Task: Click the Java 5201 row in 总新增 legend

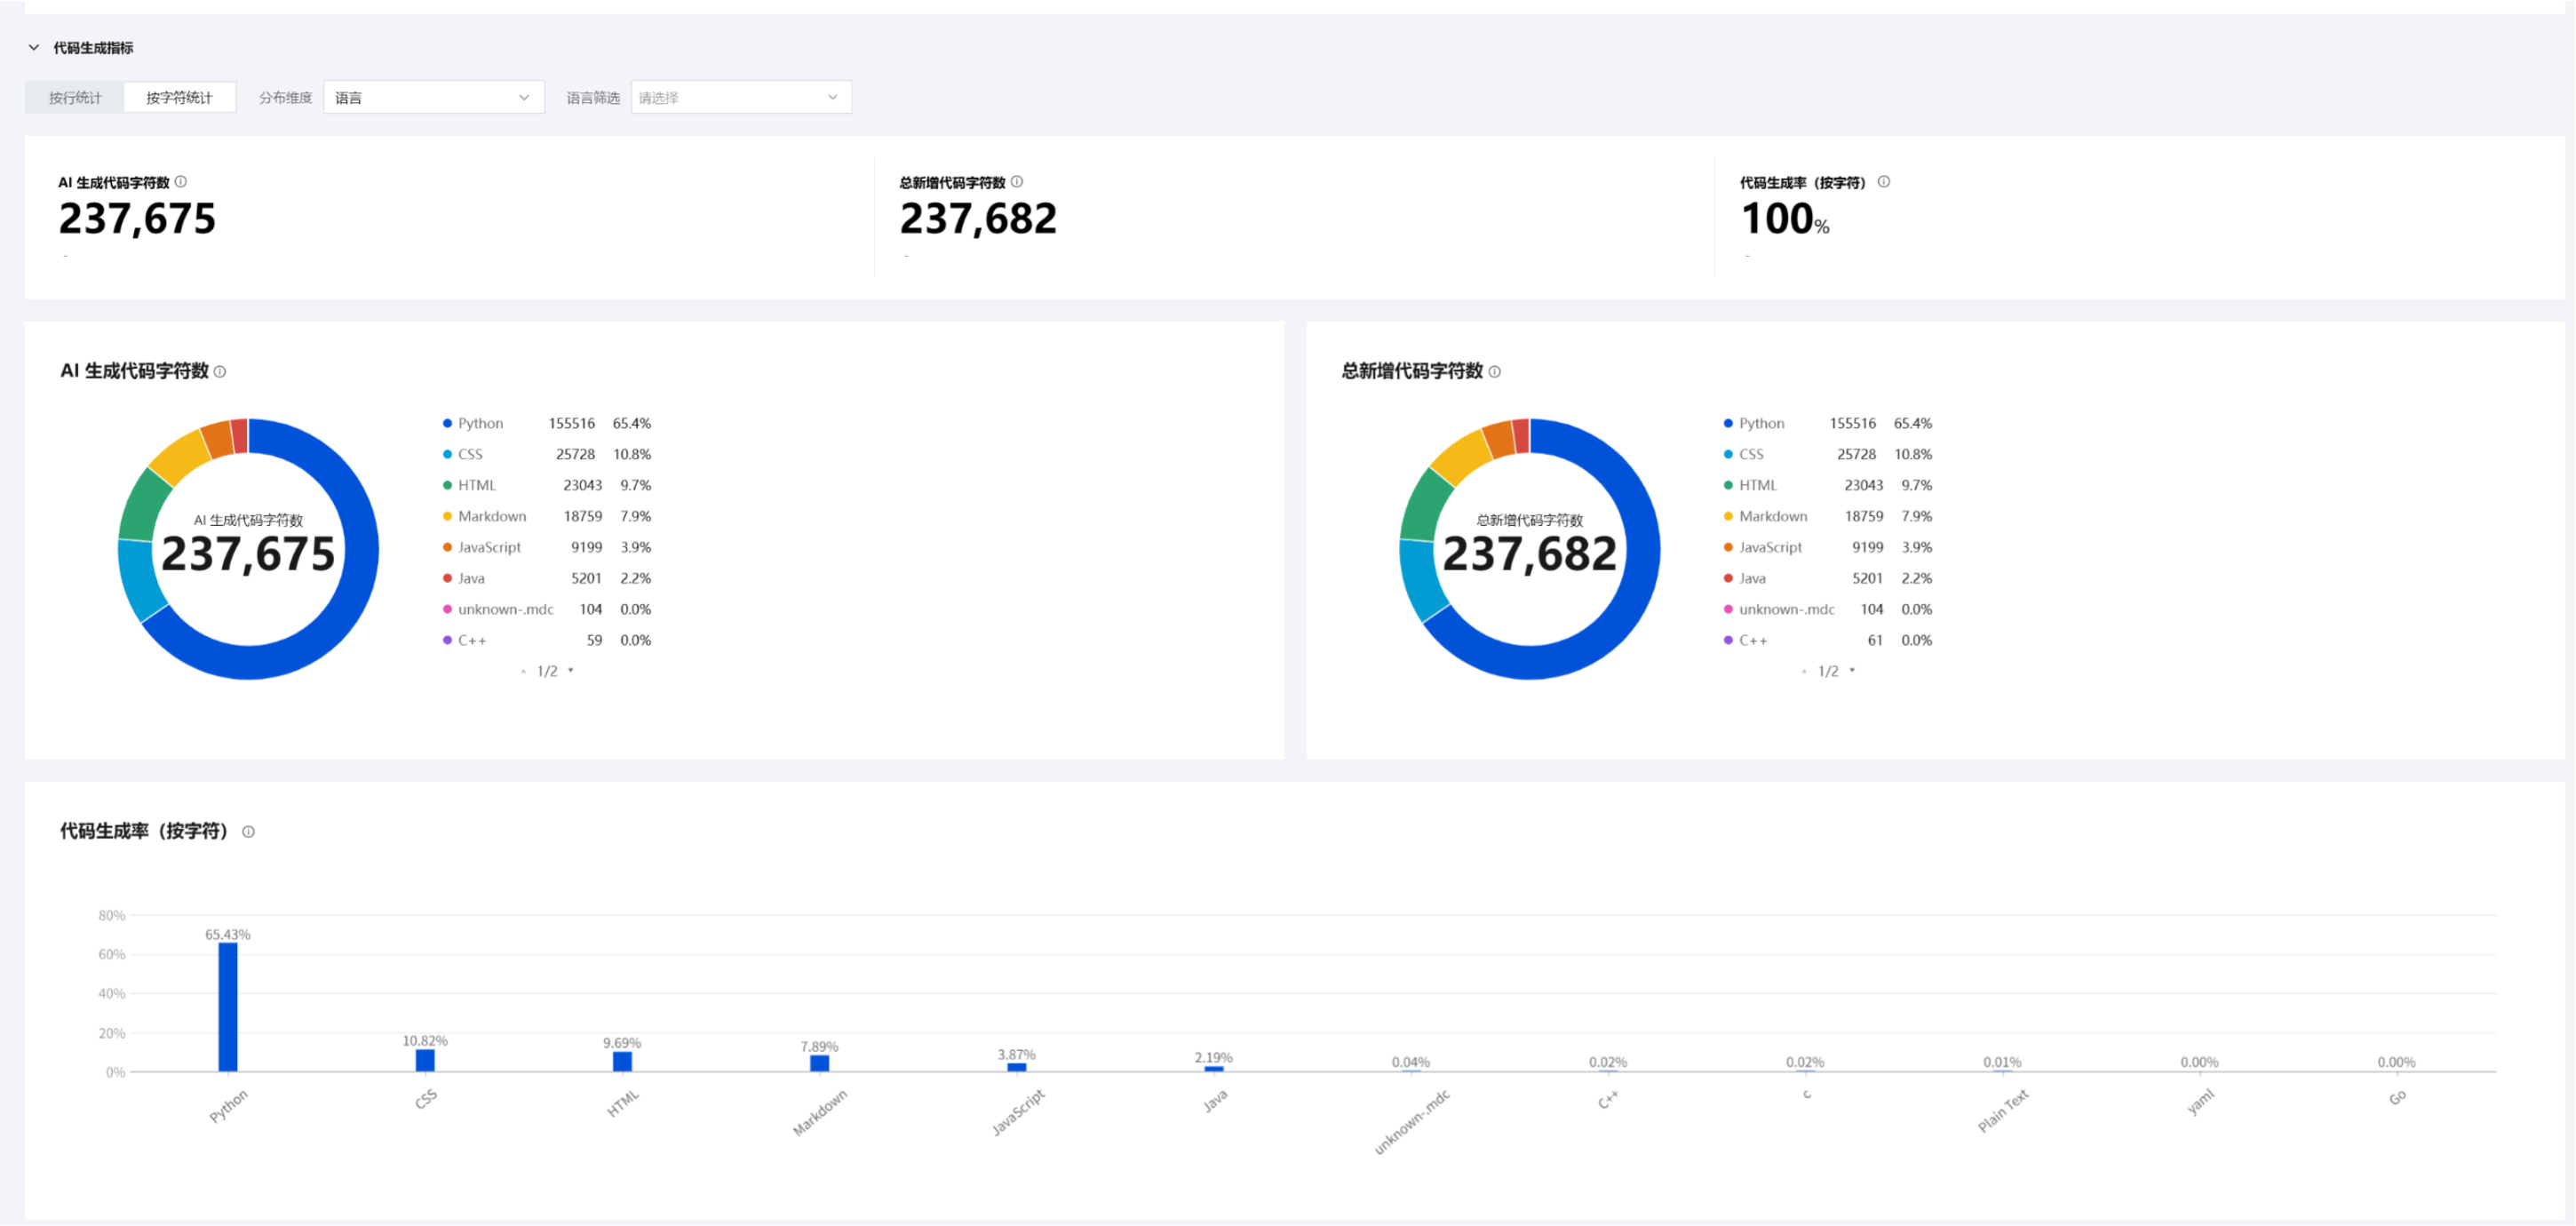Action: point(1827,578)
